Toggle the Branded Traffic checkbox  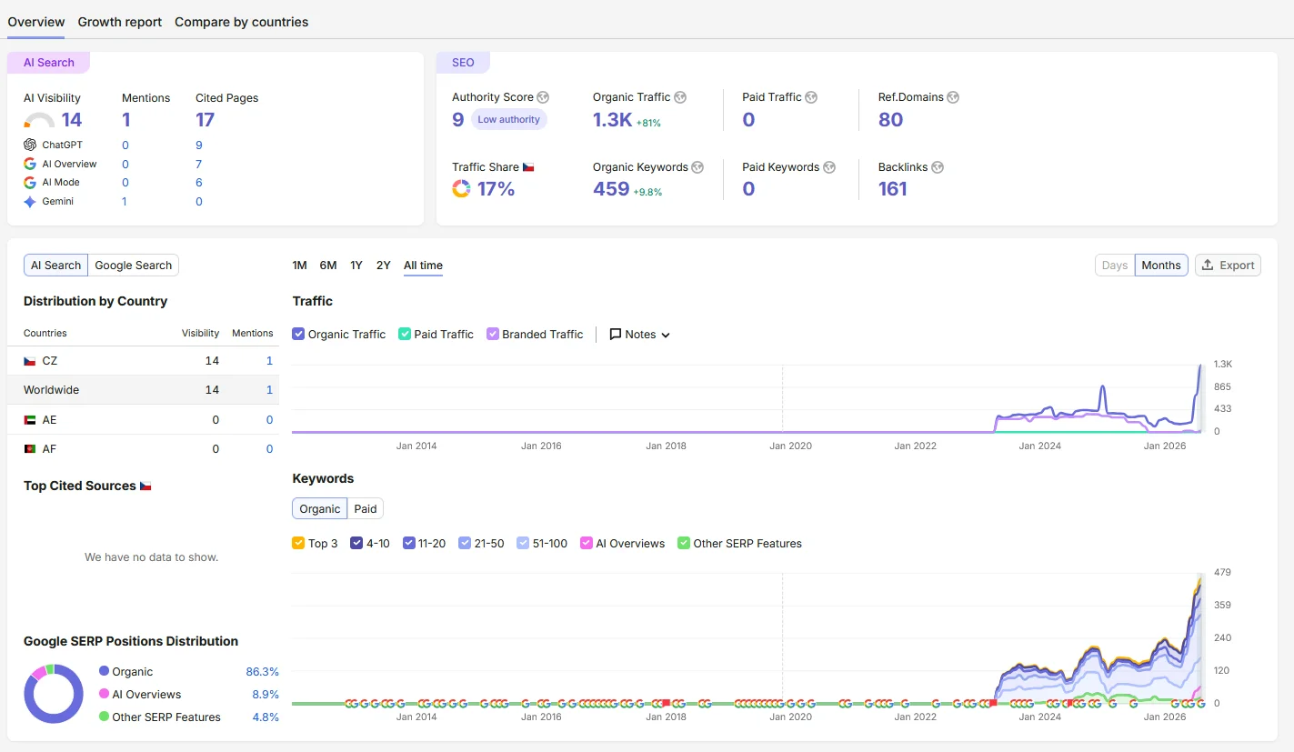coord(493,335)
